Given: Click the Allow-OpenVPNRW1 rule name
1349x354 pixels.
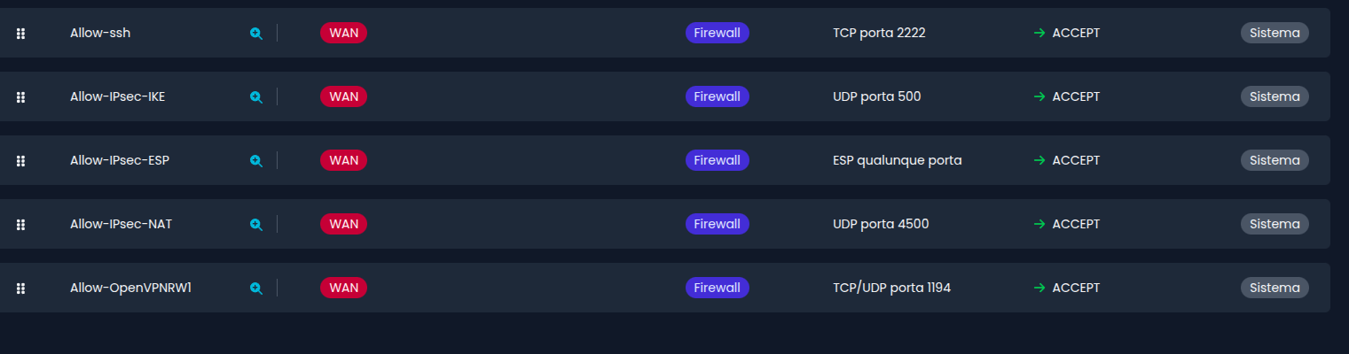Looking at the screenshot, I should 131,288.
